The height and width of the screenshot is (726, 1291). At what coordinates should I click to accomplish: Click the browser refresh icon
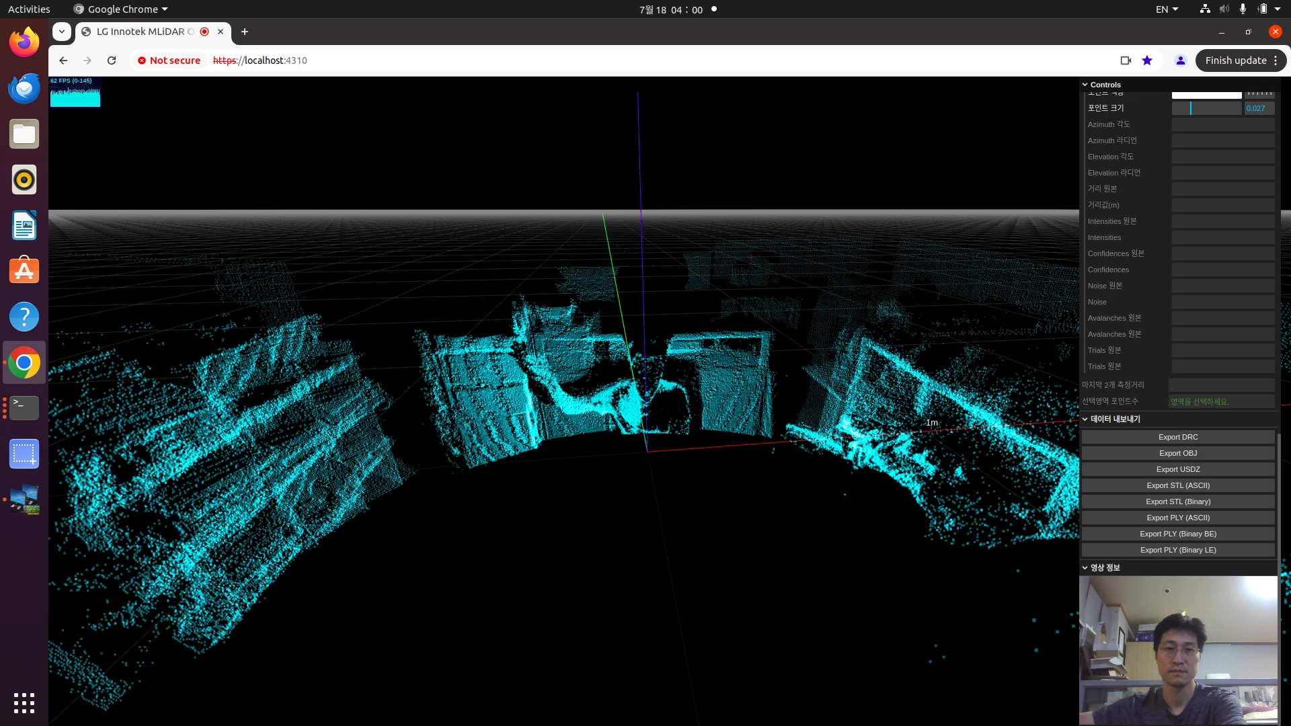pyautogui.click(x=112, y=61)
